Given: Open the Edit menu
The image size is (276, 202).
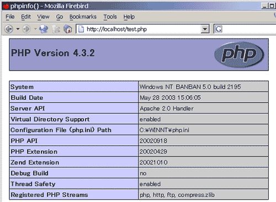Looking at the screenshot, I should point(26,17).
